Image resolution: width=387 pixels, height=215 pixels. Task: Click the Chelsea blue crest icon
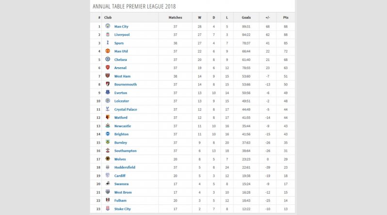[108, 59]
